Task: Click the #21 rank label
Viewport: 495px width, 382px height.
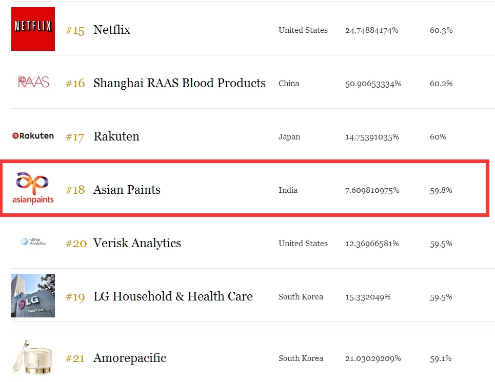Action: point(75,358)
